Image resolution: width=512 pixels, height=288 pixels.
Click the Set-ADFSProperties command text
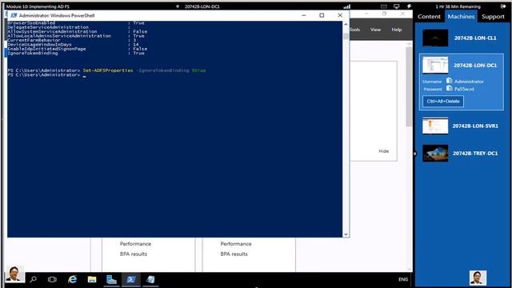pyautogui.click(x=108, y=70)
